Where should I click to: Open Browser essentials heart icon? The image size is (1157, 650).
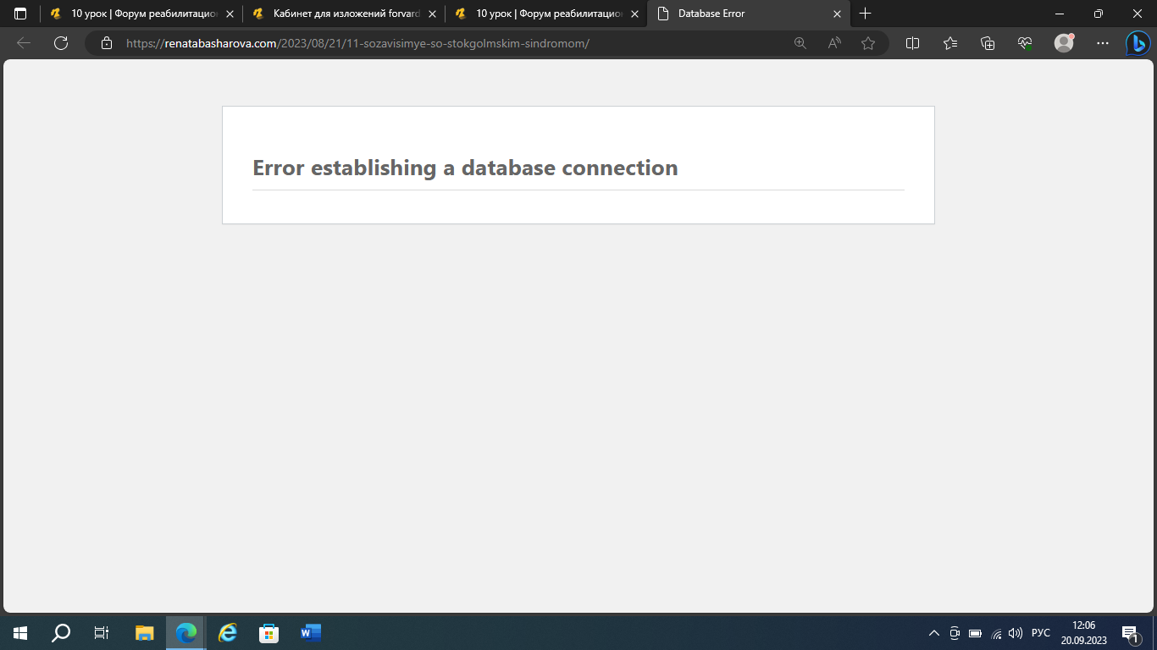1025,43
